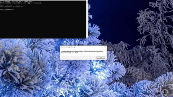Click the command prompt scrollbar down arrow
This screenshot has height=97, width=173.
tap(87, 37)
